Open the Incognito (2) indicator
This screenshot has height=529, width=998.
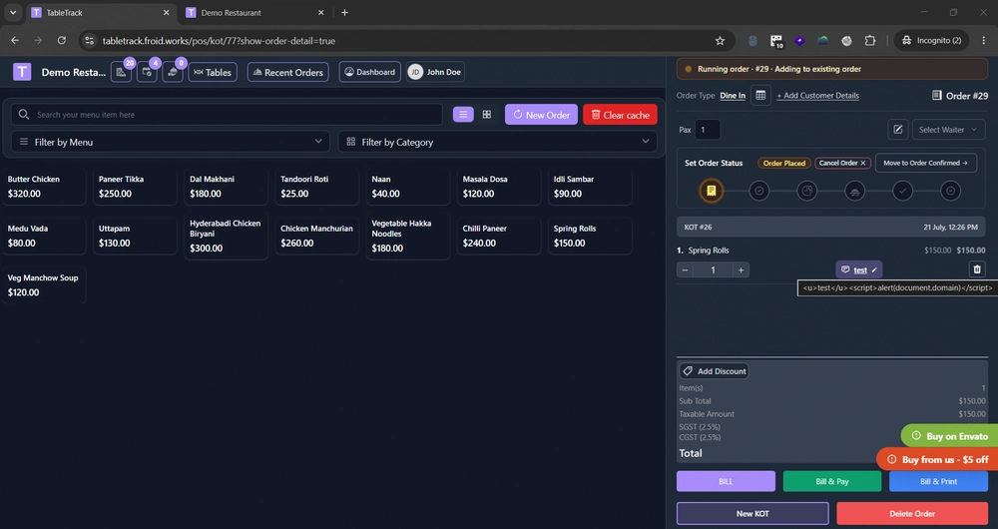pos(932,41)
